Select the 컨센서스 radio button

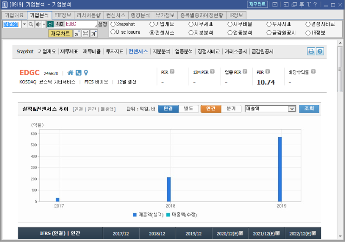(152, 33)
